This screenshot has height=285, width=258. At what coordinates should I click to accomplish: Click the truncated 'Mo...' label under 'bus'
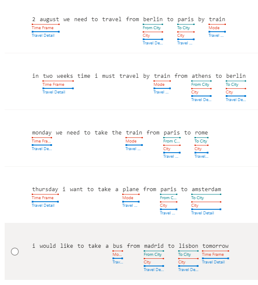(117, 255)
